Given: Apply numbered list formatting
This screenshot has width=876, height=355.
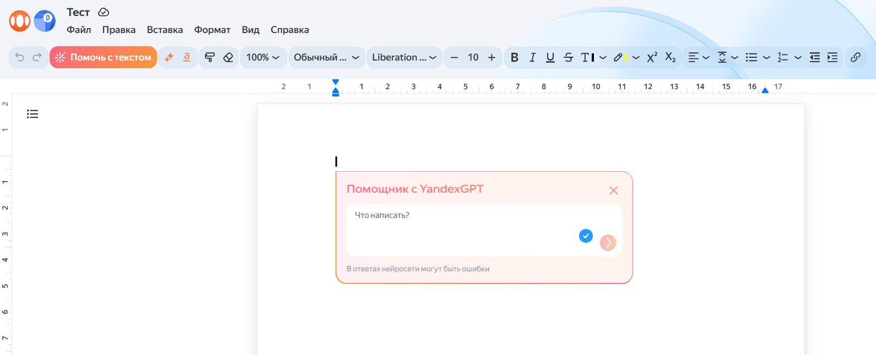Looking at the screenshot, I should [783, 57].
